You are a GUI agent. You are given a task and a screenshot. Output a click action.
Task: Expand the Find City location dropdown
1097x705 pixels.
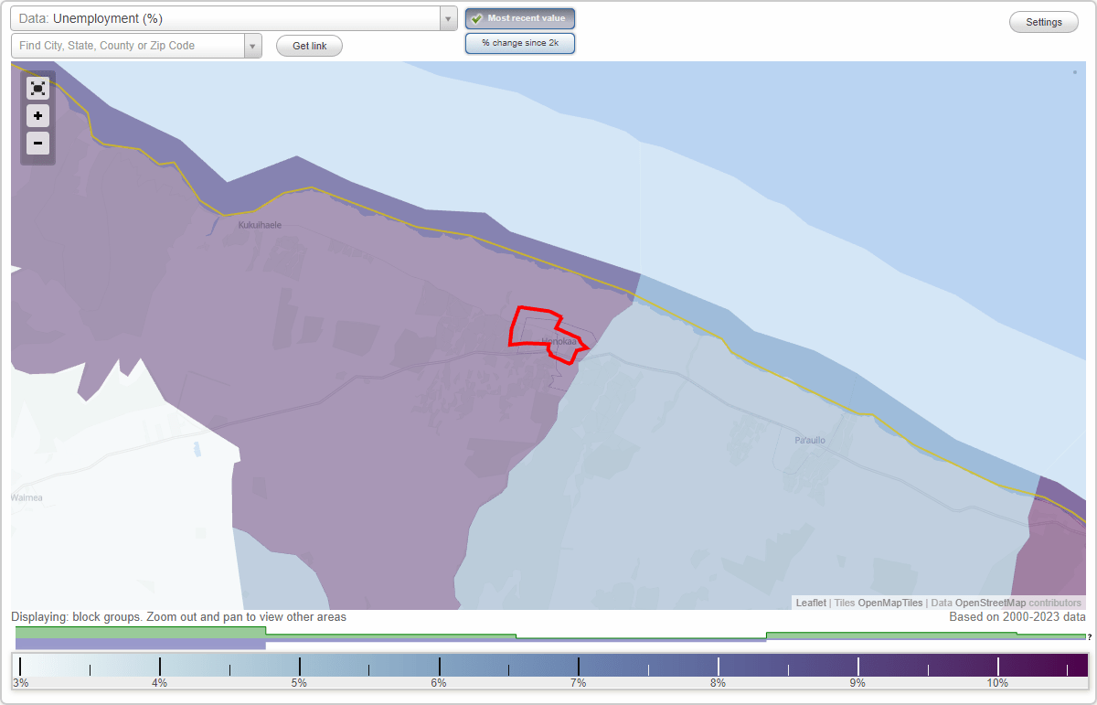[253, 45]
